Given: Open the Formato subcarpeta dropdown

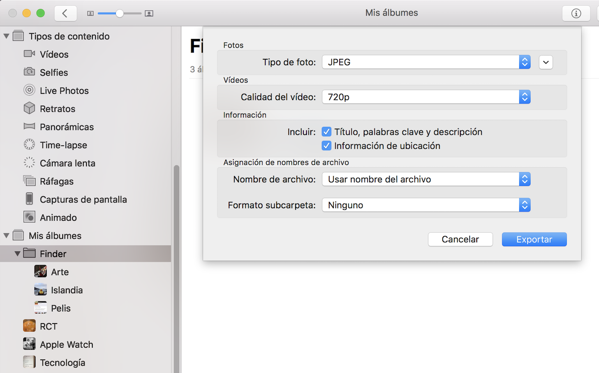Looking at the screenshot, I should [426, 205].
